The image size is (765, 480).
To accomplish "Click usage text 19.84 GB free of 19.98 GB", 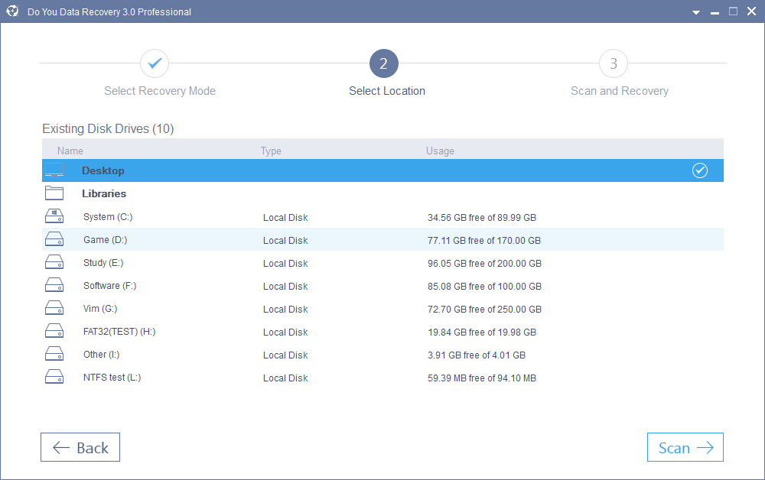I will tap(481, 332).
